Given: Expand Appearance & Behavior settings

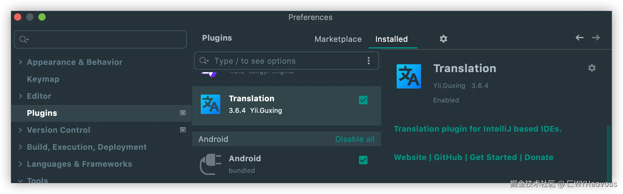Looking at the screenshot, I should [x=20, y=62].
